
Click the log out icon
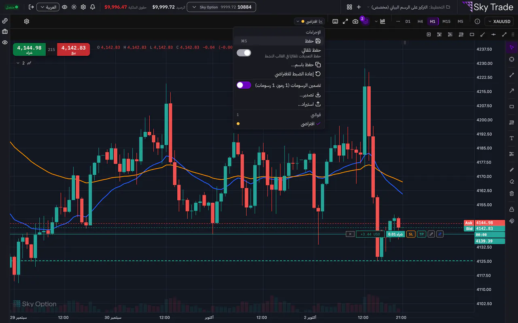click(31, 7)
